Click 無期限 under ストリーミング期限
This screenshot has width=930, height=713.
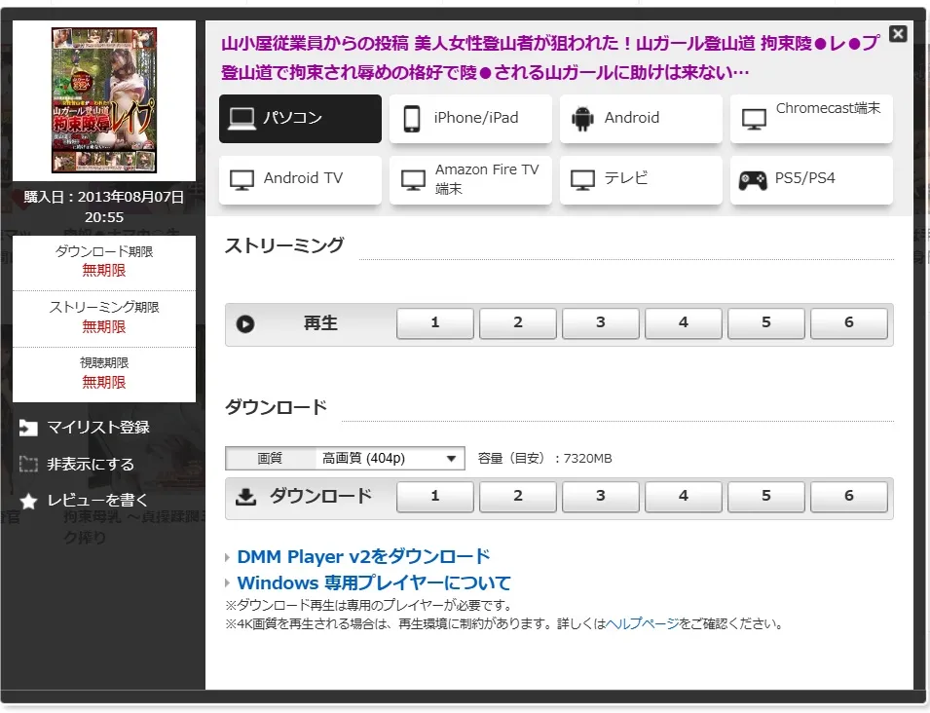click(x=104, y=327)
